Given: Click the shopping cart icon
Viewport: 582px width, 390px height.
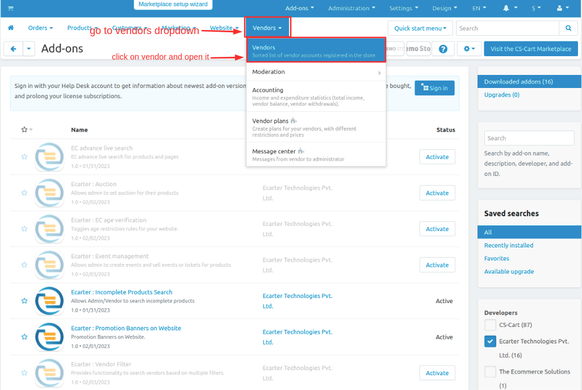Looking at the screenshot, I should [x=10, y=8].
